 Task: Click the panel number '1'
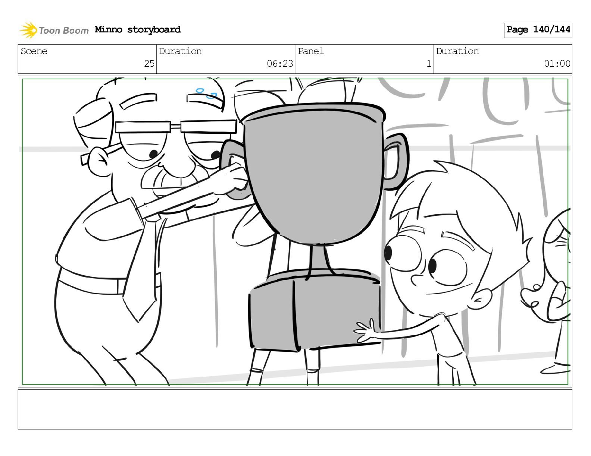429,64
